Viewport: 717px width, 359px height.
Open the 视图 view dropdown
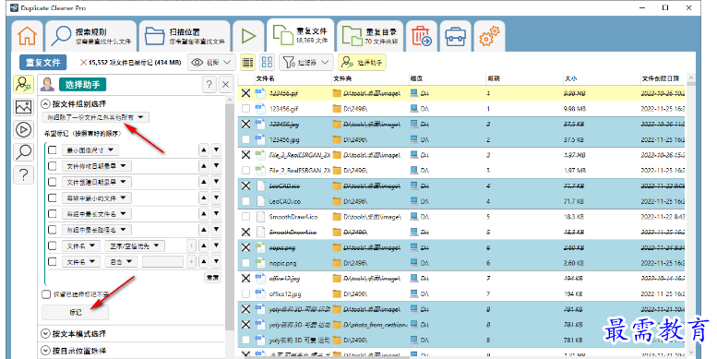pos(211,62)
